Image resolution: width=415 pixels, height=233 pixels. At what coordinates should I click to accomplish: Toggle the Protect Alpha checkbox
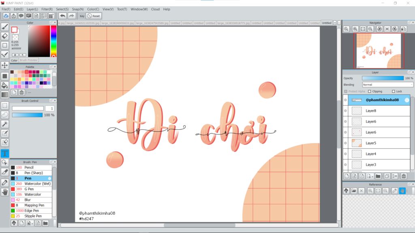346,91
